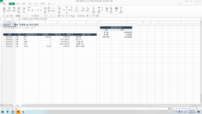This screenshot has width=202, height=114.
Task: Align cell text to the right
Action: click(84, 16)
